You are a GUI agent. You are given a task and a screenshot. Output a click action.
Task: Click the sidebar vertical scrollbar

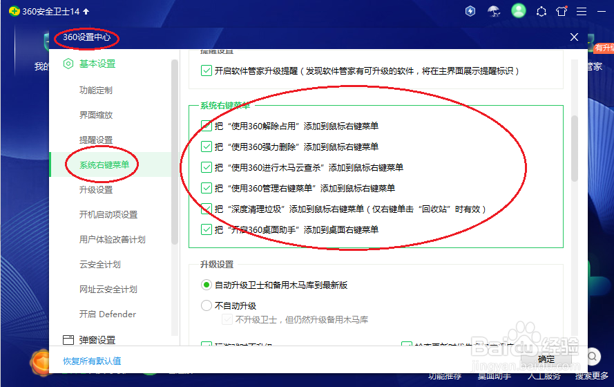175,153
